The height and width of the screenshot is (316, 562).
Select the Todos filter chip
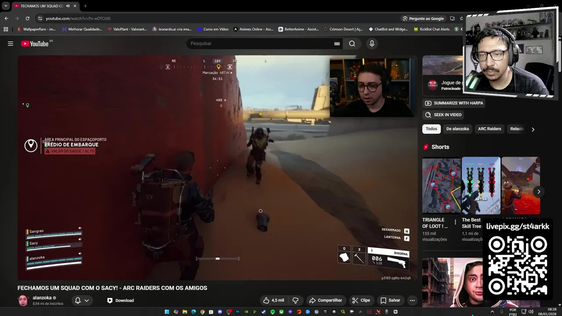click(x=431, y=129)
